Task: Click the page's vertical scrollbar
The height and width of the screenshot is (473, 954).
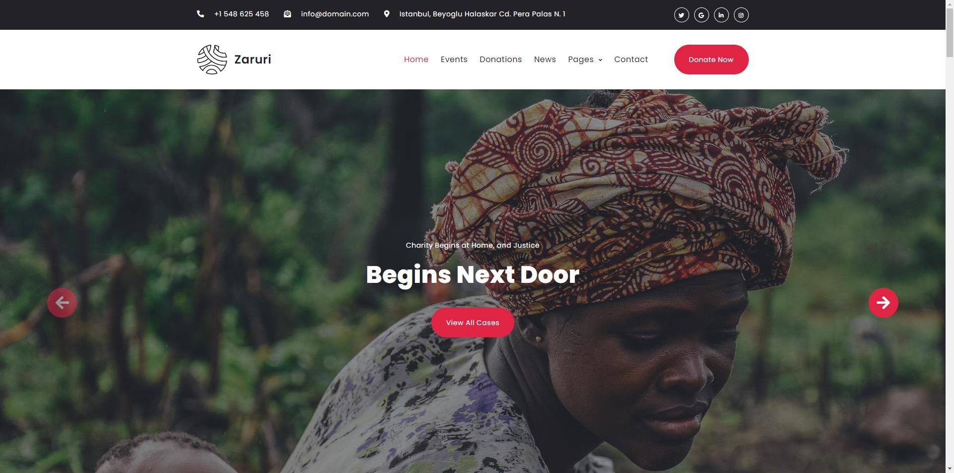Action: pyautogui.click(x=950, y=236)
